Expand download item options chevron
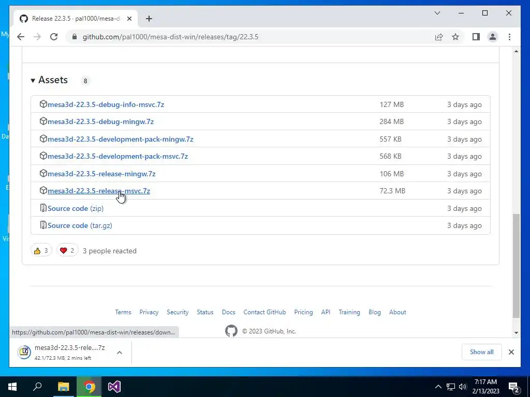 click(x=120, y=353)
